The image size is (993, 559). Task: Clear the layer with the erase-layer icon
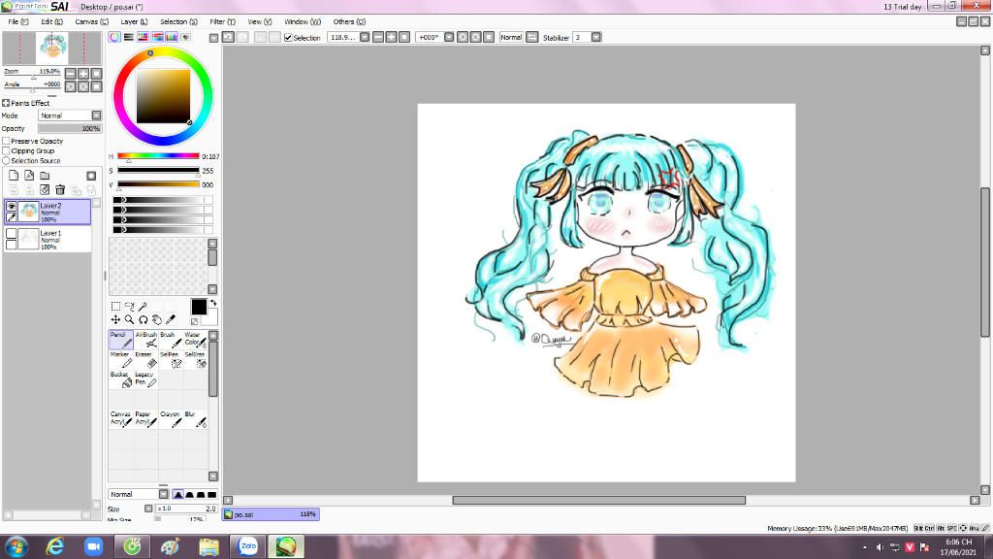coord(45,189)
